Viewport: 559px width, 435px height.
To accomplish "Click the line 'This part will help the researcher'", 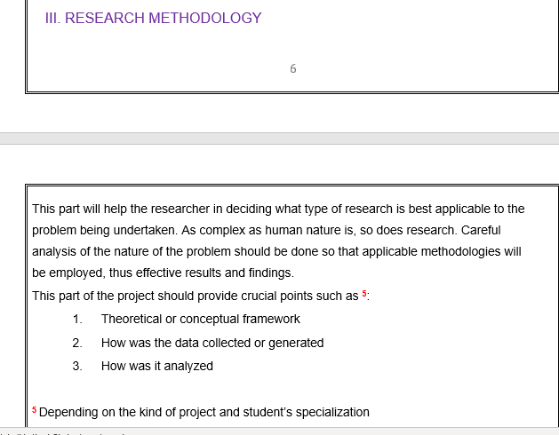I will click(278, 209).
